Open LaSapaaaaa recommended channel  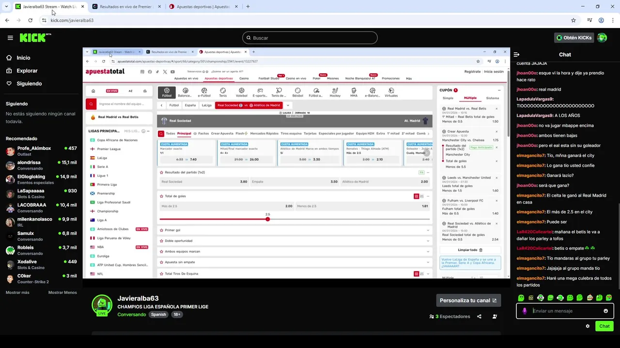41,193
